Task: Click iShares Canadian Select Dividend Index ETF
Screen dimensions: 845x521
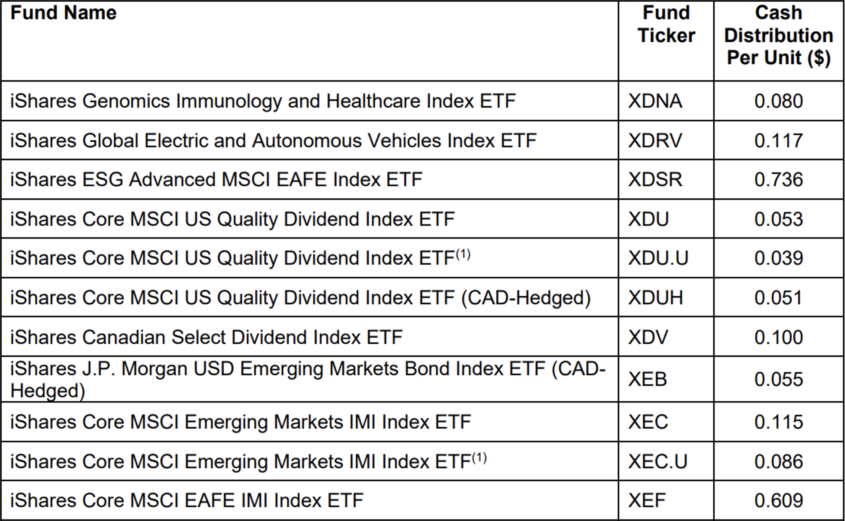Action: (206, 337)
